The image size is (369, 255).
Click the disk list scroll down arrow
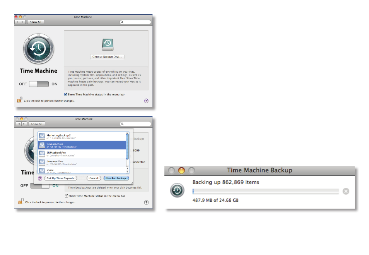coord(127,172)
